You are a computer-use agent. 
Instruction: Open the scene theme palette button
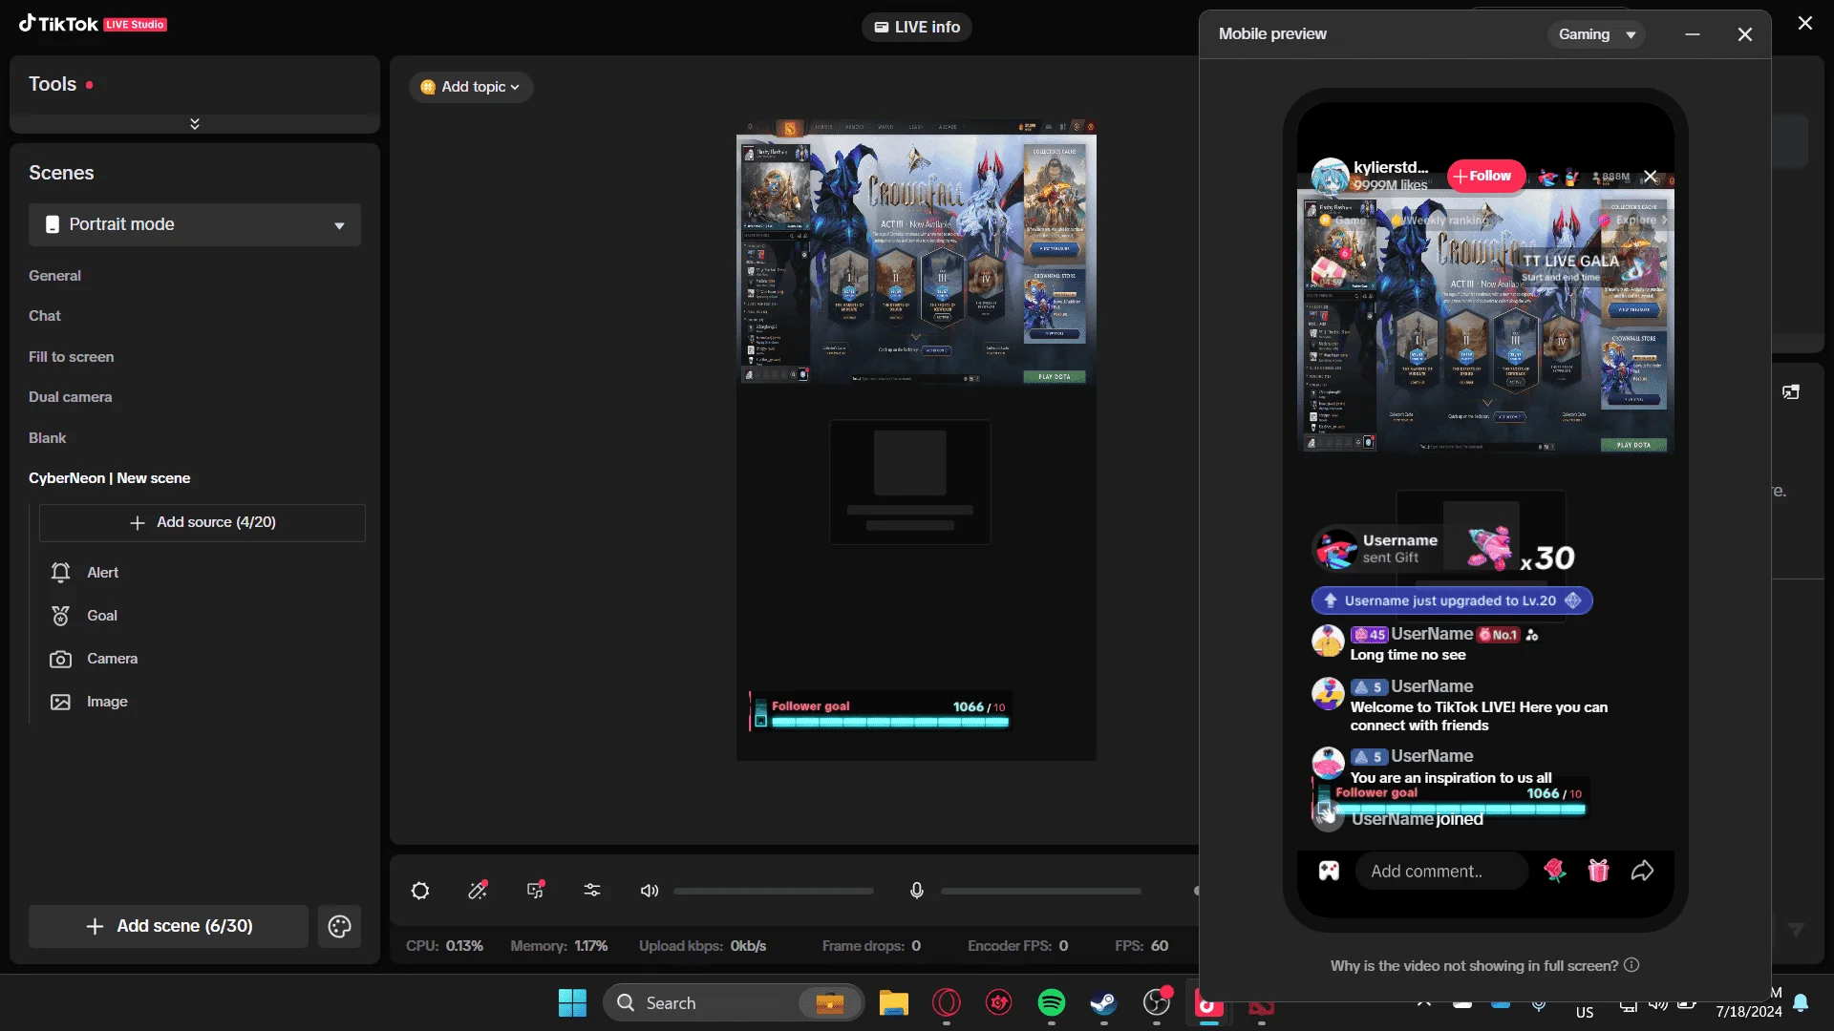(339, 926)
